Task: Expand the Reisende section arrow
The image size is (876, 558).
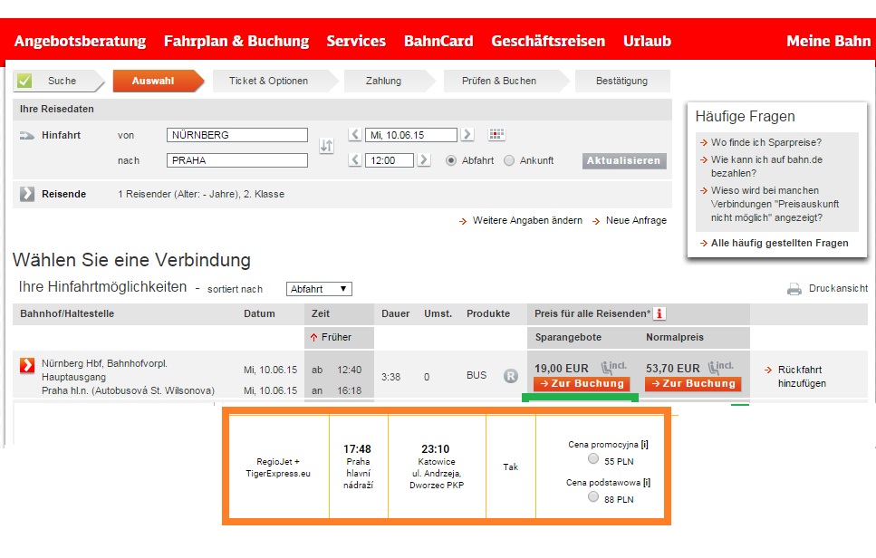Action: coord(27,194)
